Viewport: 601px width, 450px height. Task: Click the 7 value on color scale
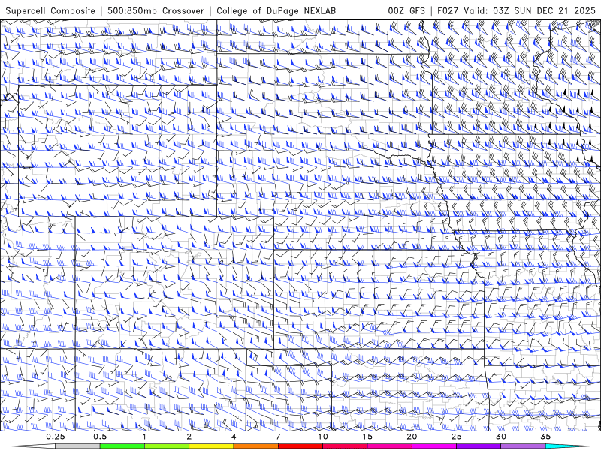pyautogui.click(x=278, y=436)
